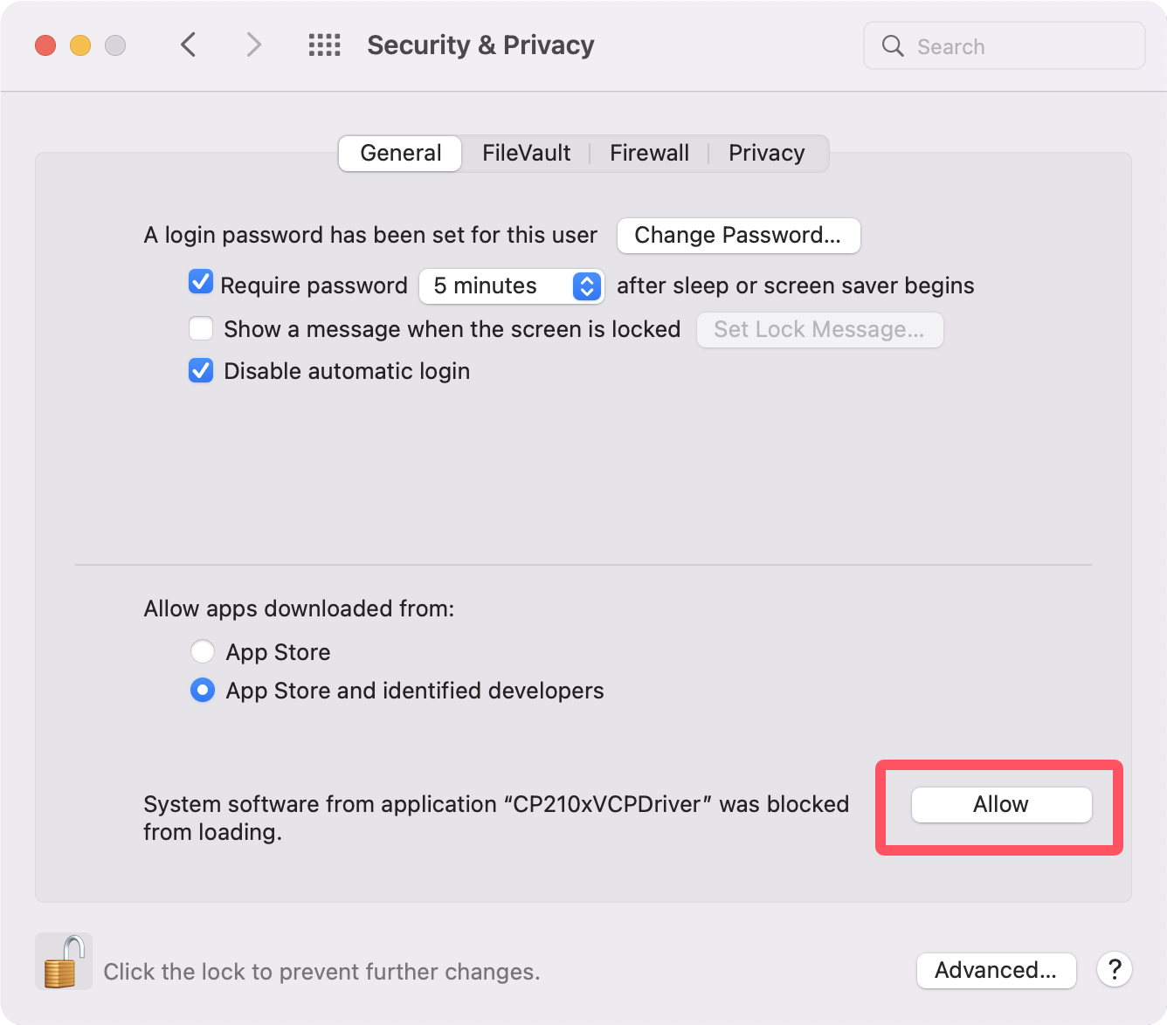
Task: Enable Show a message when locked
Action: tap(201, 329)
